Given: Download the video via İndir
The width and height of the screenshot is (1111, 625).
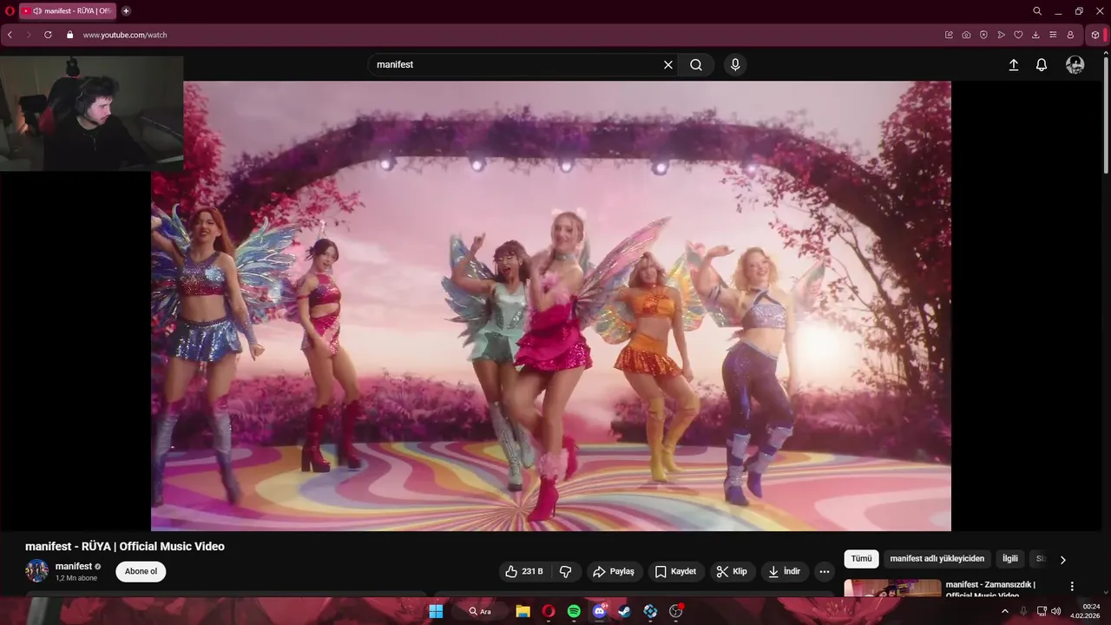Looking at the screenshot, I should click(785, 571).
